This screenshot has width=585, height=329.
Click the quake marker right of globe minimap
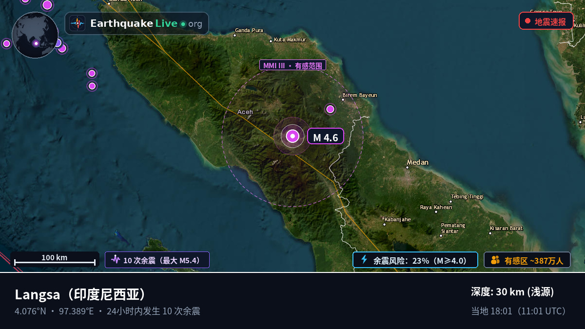[x=61, y=48]
